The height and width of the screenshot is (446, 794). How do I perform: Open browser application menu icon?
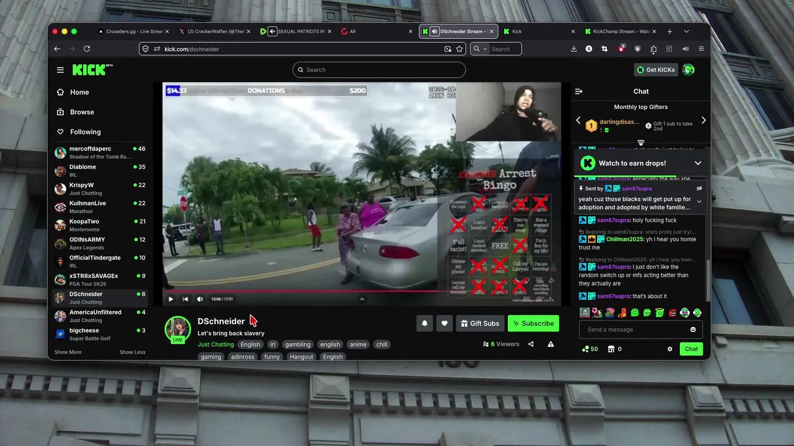coord(702,49)
